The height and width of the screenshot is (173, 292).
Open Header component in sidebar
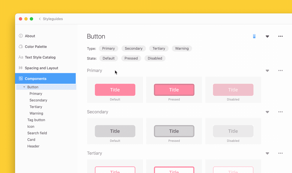[33, 146]
